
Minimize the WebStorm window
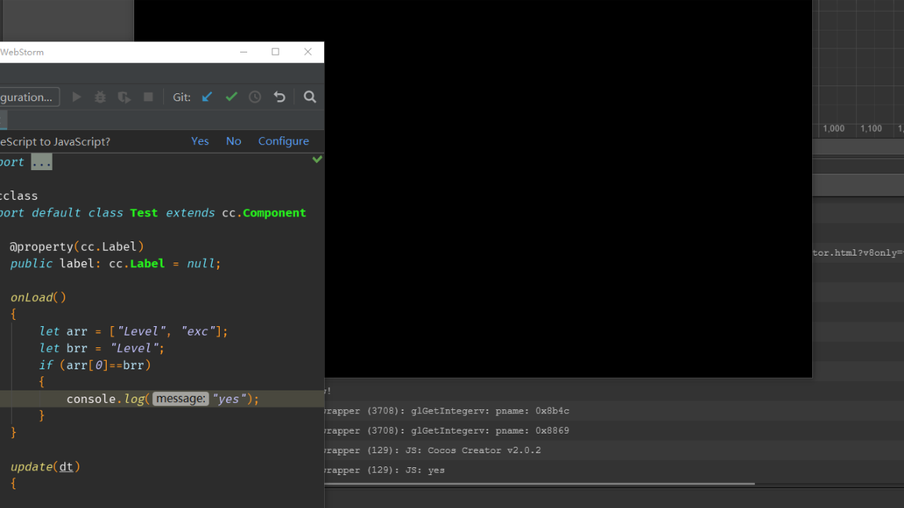[x=244, y=52]
